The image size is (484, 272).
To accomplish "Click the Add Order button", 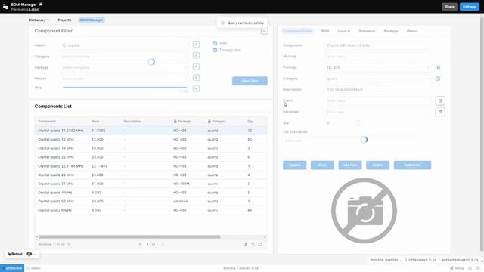I will point(412,165).
